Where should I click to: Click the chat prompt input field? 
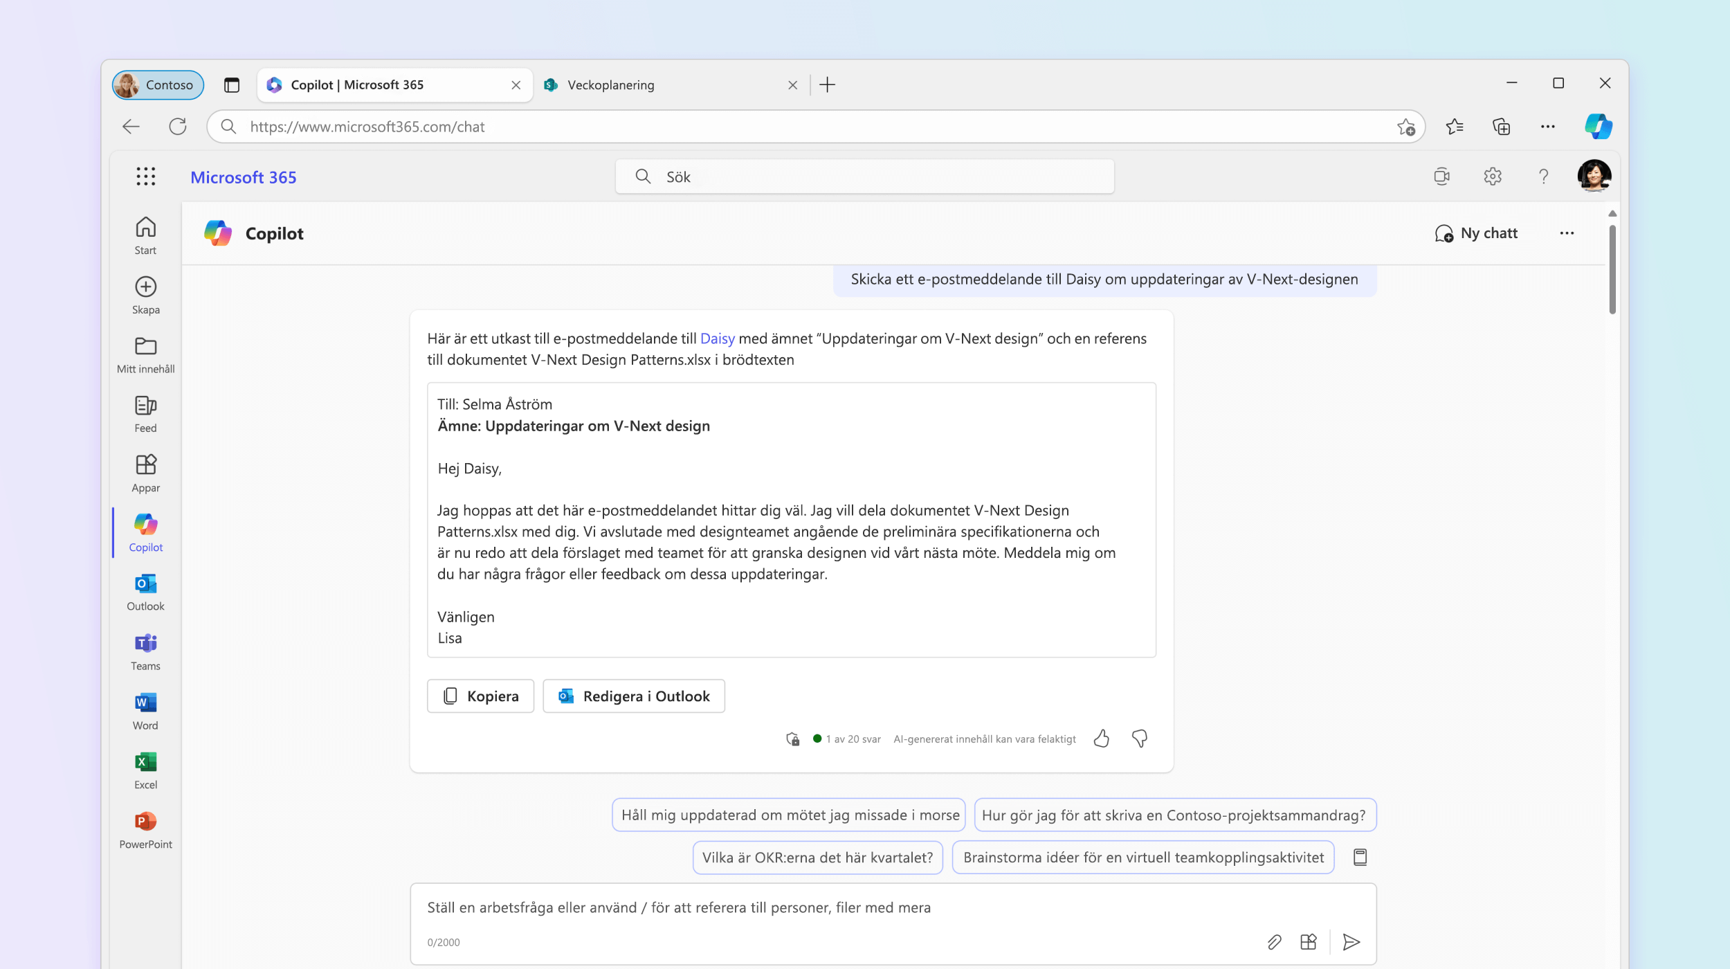893,923
